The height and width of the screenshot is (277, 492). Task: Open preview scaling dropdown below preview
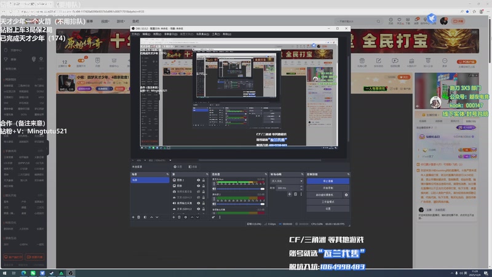[170, 161]
